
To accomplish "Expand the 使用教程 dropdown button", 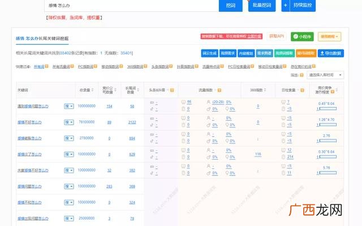I will click(329, 36).
